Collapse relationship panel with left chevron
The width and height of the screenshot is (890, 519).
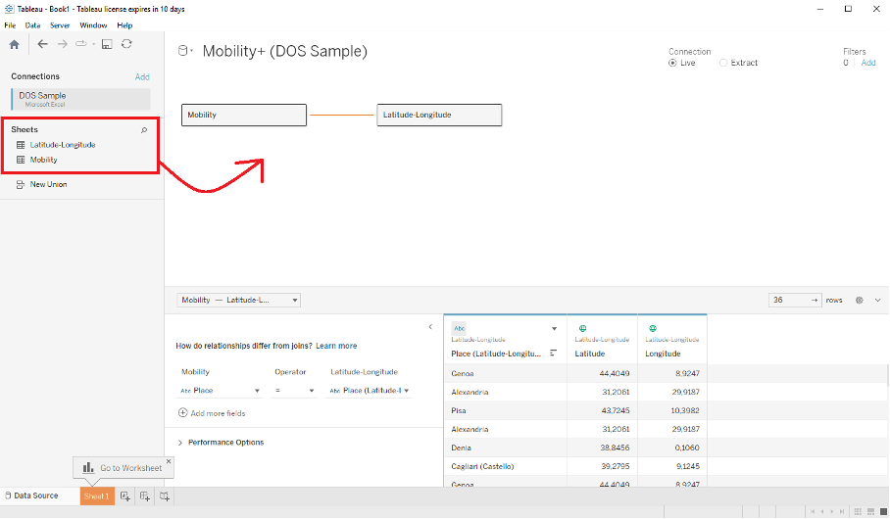coord(430,327)
